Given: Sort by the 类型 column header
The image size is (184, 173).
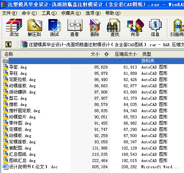Looking at the screenshot, I should pos(161,54).
